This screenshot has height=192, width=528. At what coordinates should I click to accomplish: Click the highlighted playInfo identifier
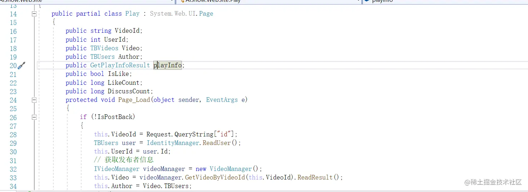(x=168, y=65)
